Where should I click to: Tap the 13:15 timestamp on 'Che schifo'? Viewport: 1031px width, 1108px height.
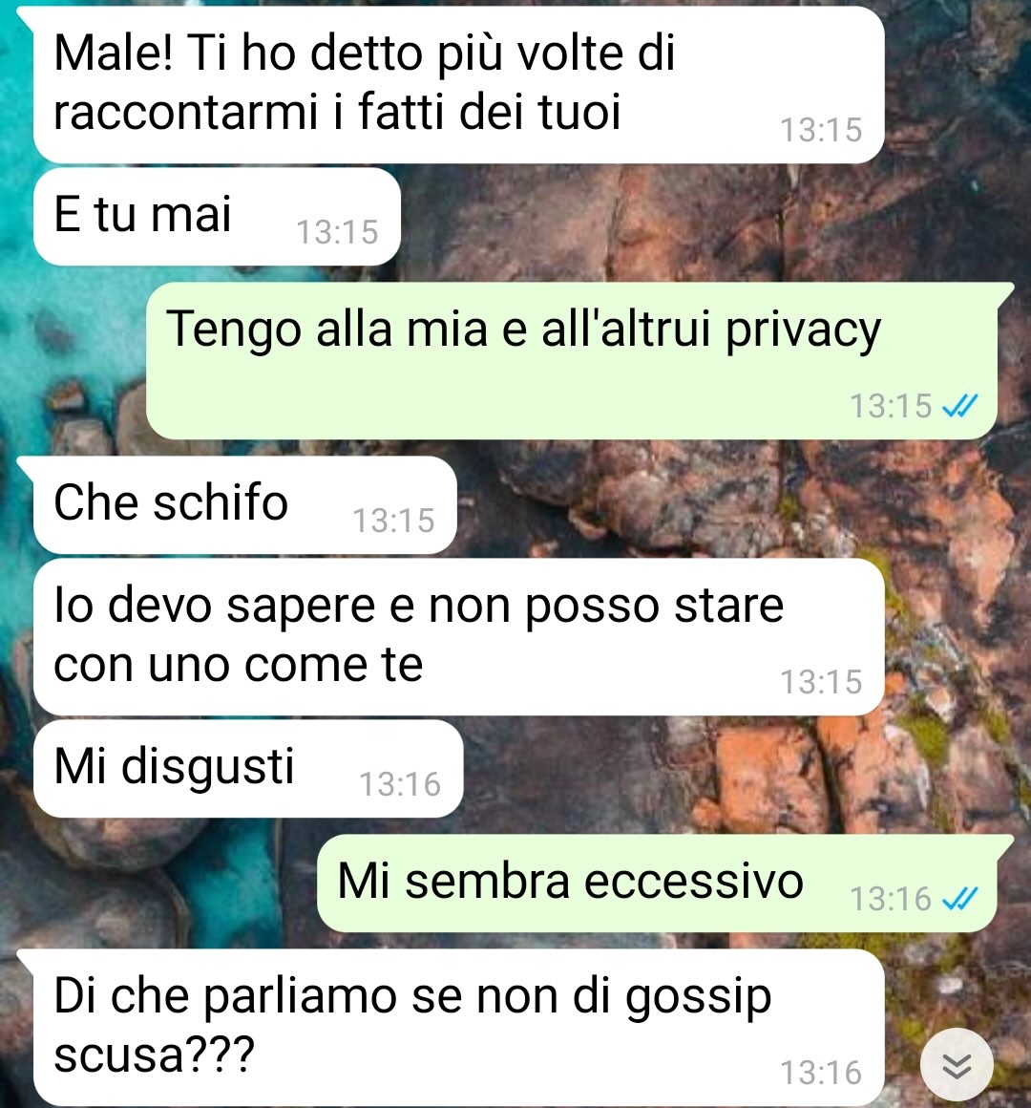(x=393, y=521)
